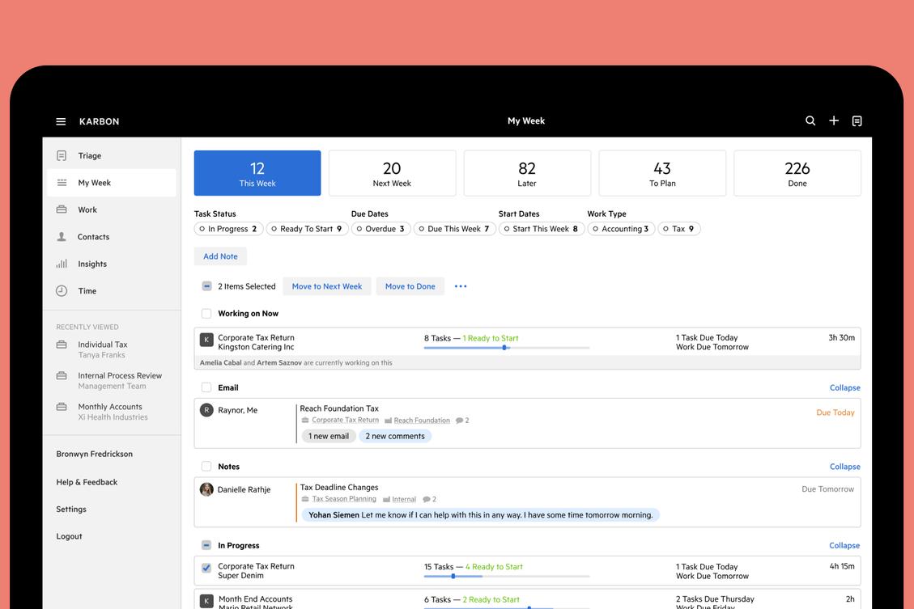Check the Email section checkbox
Viewport: 914px width, 609px height.
pyautogui.click(x=206, y=387)
